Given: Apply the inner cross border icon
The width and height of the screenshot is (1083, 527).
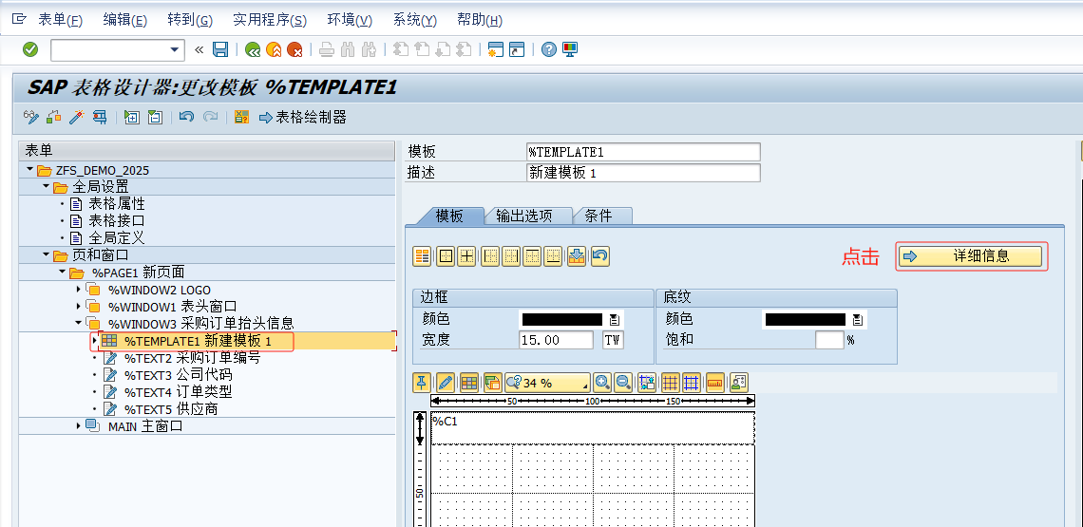Looking at the screenshot, I should click(x=467, y=256).
